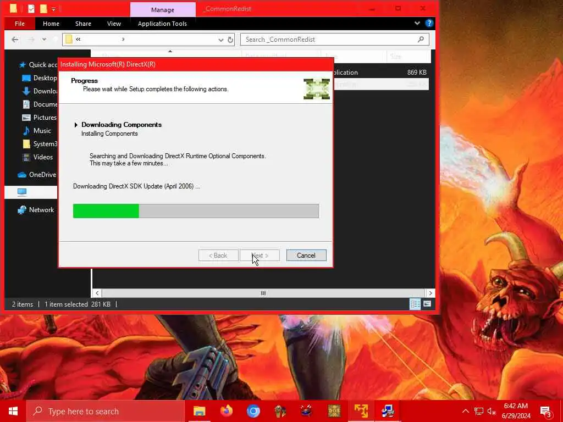Select Quick access in navigation pane

click(x=38, y=65)
